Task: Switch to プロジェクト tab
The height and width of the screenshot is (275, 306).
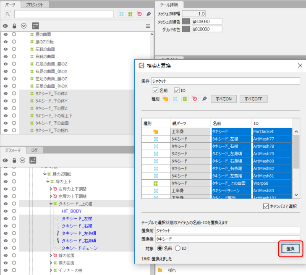Action: point(35,5)
